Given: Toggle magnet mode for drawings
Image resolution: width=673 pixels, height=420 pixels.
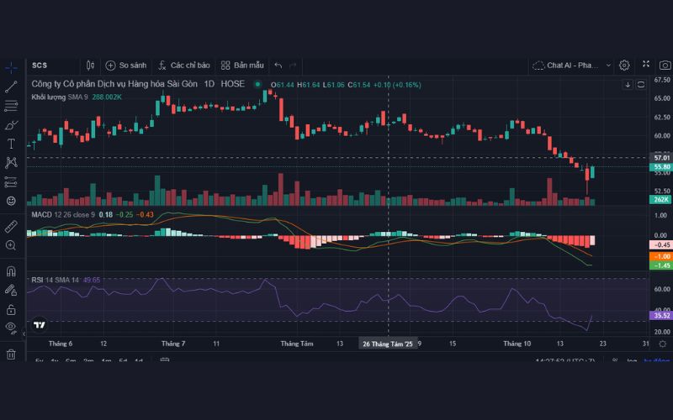Looking at the screenshot, I should [x=11, y=271].
